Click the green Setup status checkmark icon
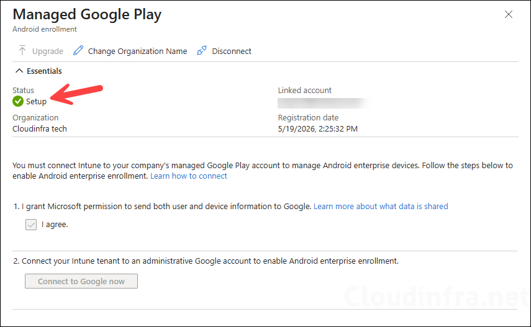This screenshot has width=531, height=327. coord(18,101)
